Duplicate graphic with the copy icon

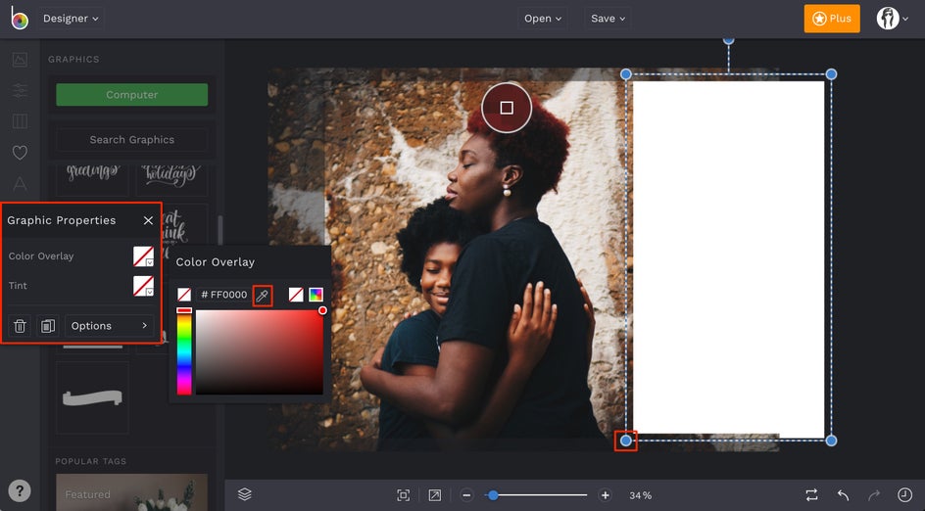click(48, 326)
